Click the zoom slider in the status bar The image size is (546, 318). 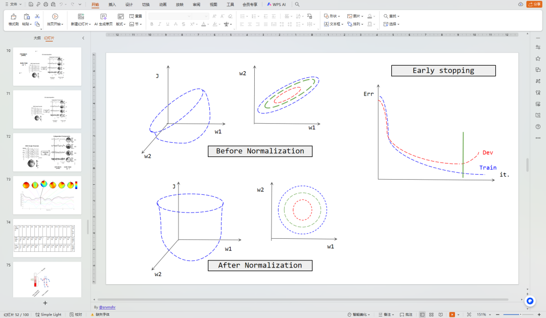pyautogui.click(x=518, y=314)
